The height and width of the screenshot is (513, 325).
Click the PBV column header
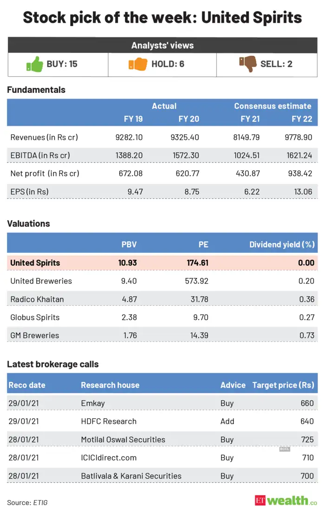(x=129, y=244)
